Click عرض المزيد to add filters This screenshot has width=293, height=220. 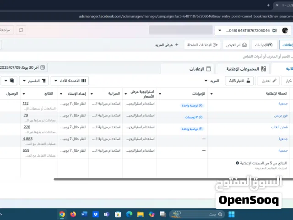(x=167, y=45)
